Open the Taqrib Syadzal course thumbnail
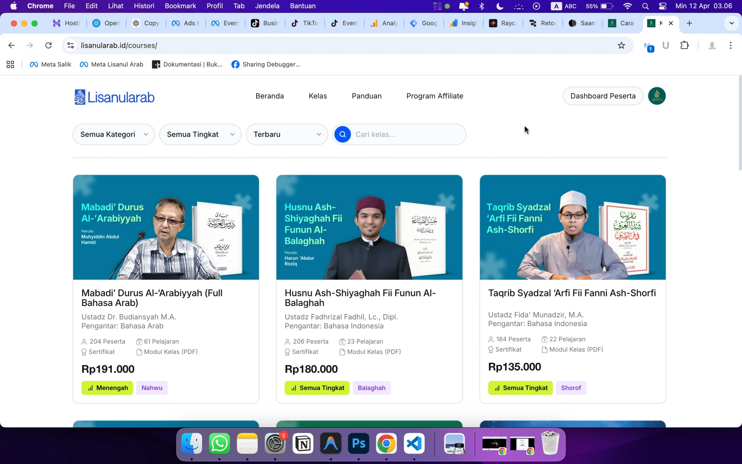Screen dimensions: 742x464 572,227
